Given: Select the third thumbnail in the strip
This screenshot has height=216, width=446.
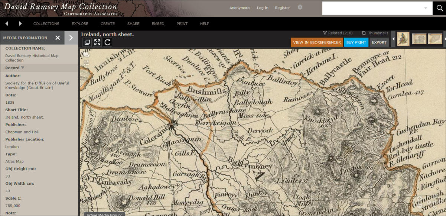Looking at the screenshot, I should [x=435, y=39].
